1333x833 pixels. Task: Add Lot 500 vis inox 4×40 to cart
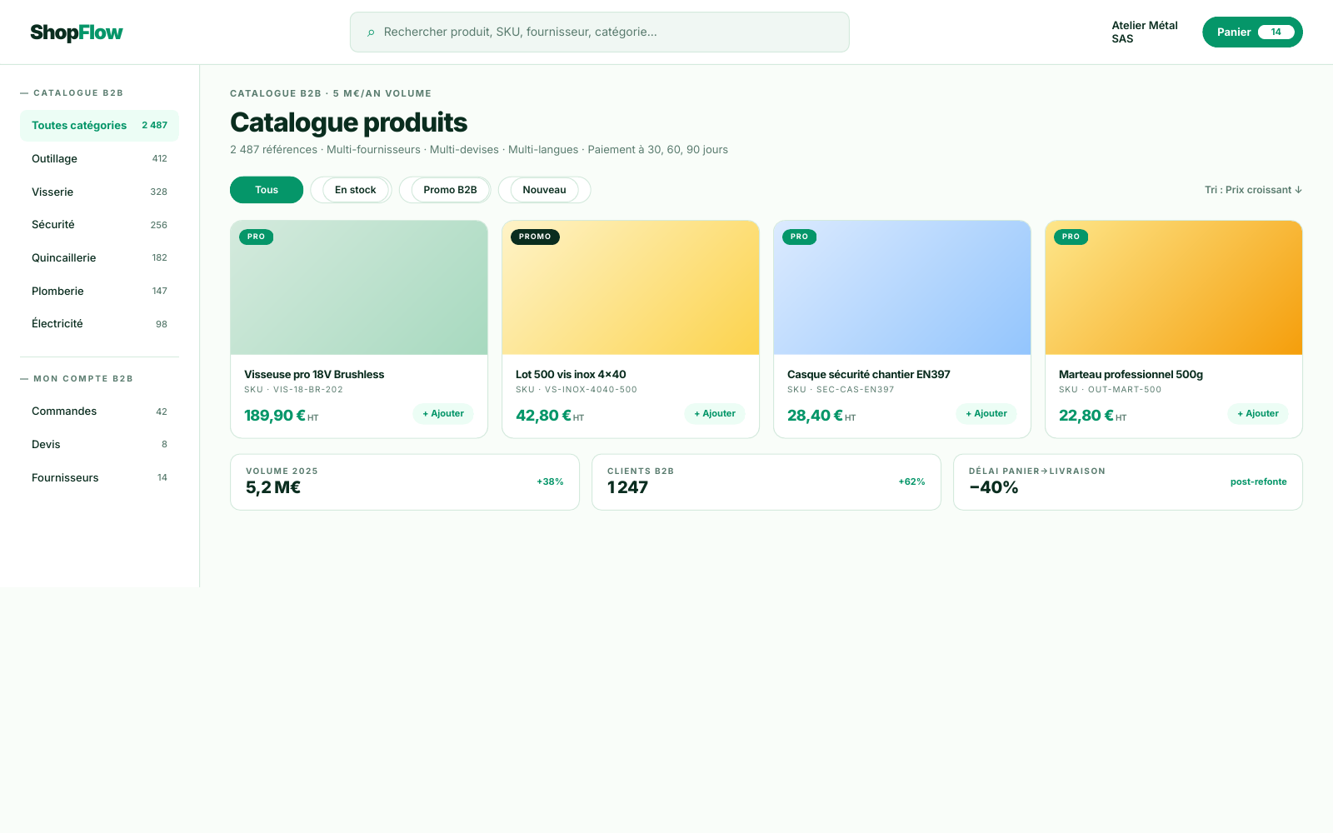715,414
